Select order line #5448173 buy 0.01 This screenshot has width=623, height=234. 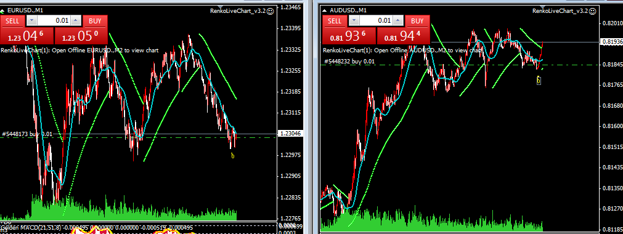pyautogui.click(x=27, y=134)
